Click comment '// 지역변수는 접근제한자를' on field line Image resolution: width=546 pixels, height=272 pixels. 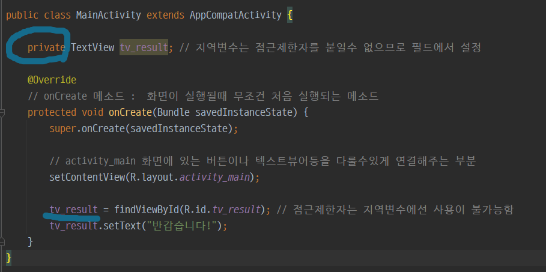[330, 47]
